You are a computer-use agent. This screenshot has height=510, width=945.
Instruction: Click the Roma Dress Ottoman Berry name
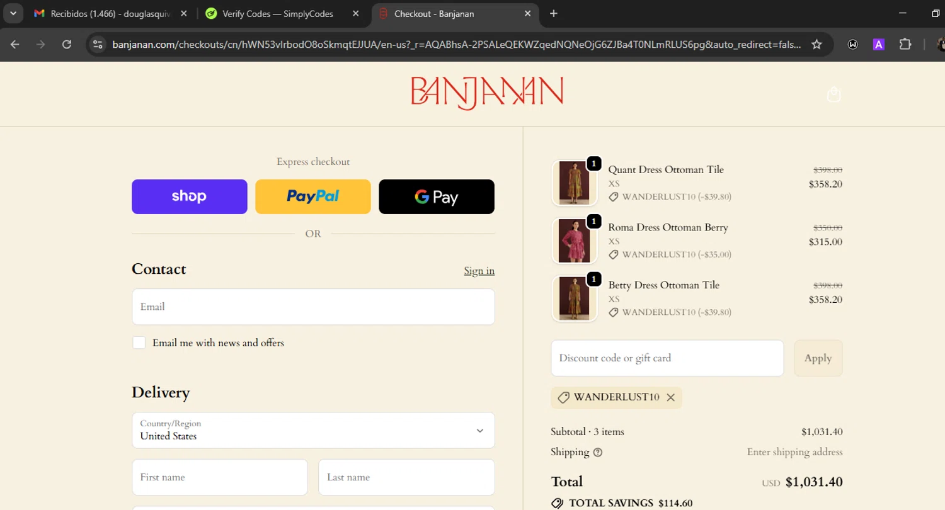[668, 227]
